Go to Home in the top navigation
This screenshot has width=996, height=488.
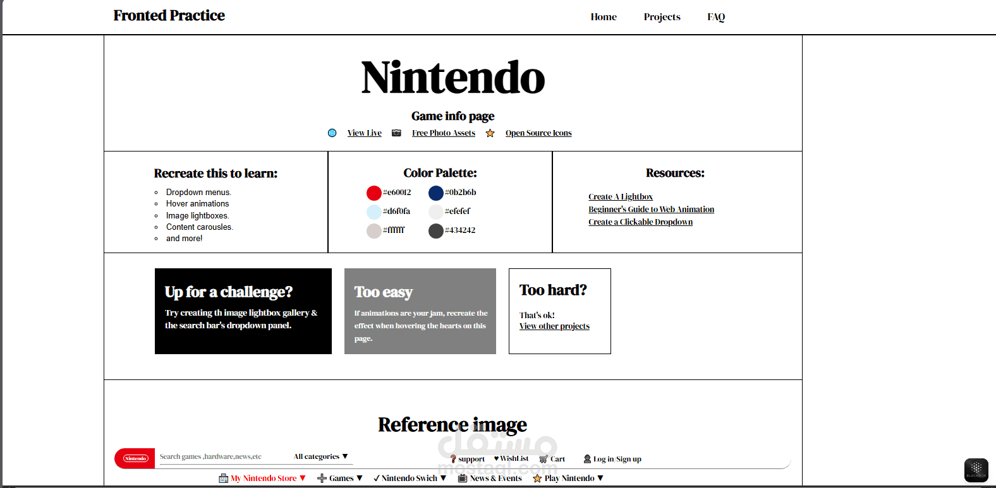[604, 17]
